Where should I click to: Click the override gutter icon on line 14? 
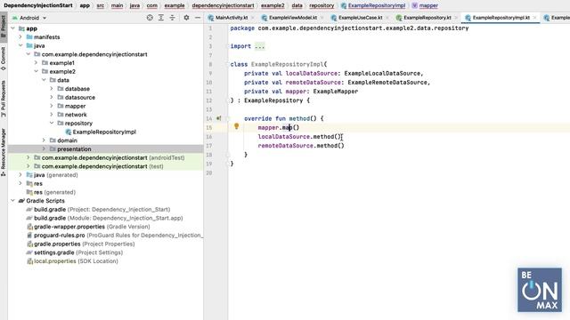[x=219, y=118]
